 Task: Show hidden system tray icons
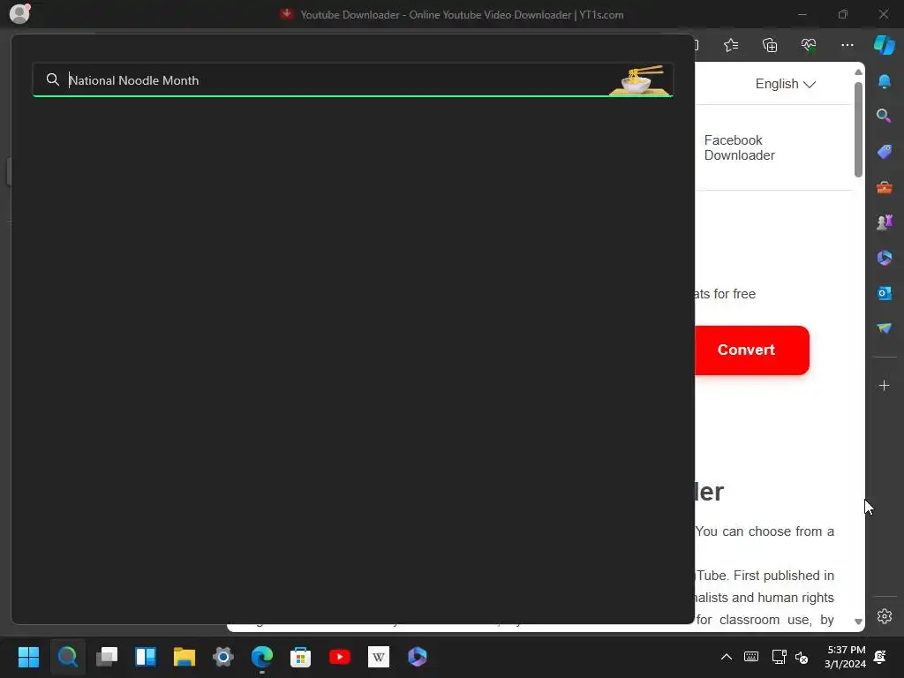[x=727, y=657]
